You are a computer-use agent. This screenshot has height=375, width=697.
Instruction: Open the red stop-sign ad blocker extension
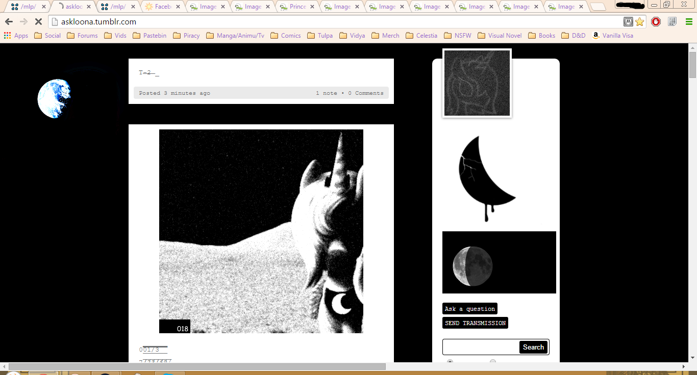click(656, 22)
